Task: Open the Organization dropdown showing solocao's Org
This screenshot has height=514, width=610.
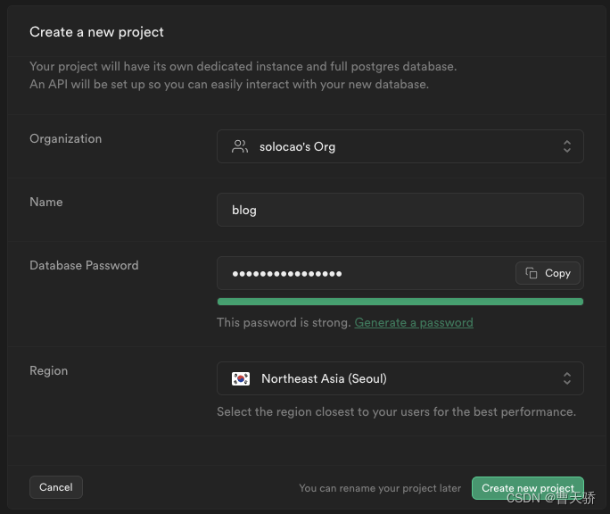Action: tap(400, 146)
